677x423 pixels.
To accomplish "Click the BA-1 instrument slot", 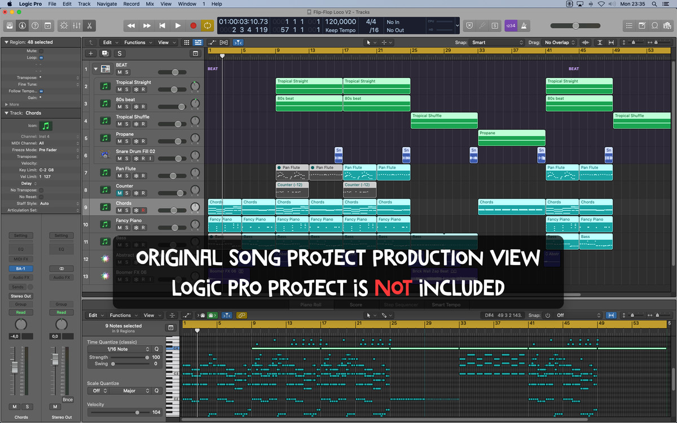I will point(21,269).
